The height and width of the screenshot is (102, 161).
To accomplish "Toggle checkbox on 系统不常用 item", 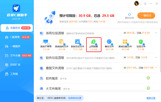I will [x=49, y=44].
